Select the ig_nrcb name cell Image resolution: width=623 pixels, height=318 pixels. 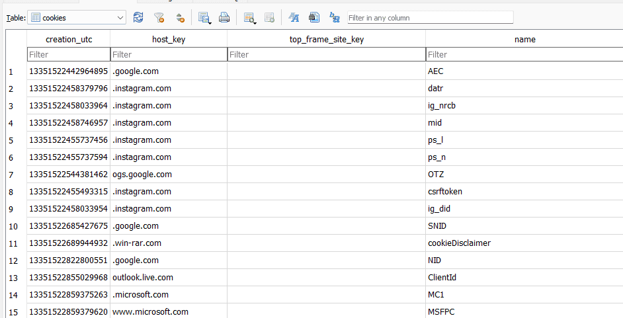tap(524, 106)
